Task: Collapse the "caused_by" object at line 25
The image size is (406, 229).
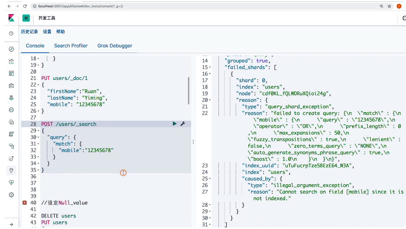Action: pyautogui.click(x=209, y=179)
